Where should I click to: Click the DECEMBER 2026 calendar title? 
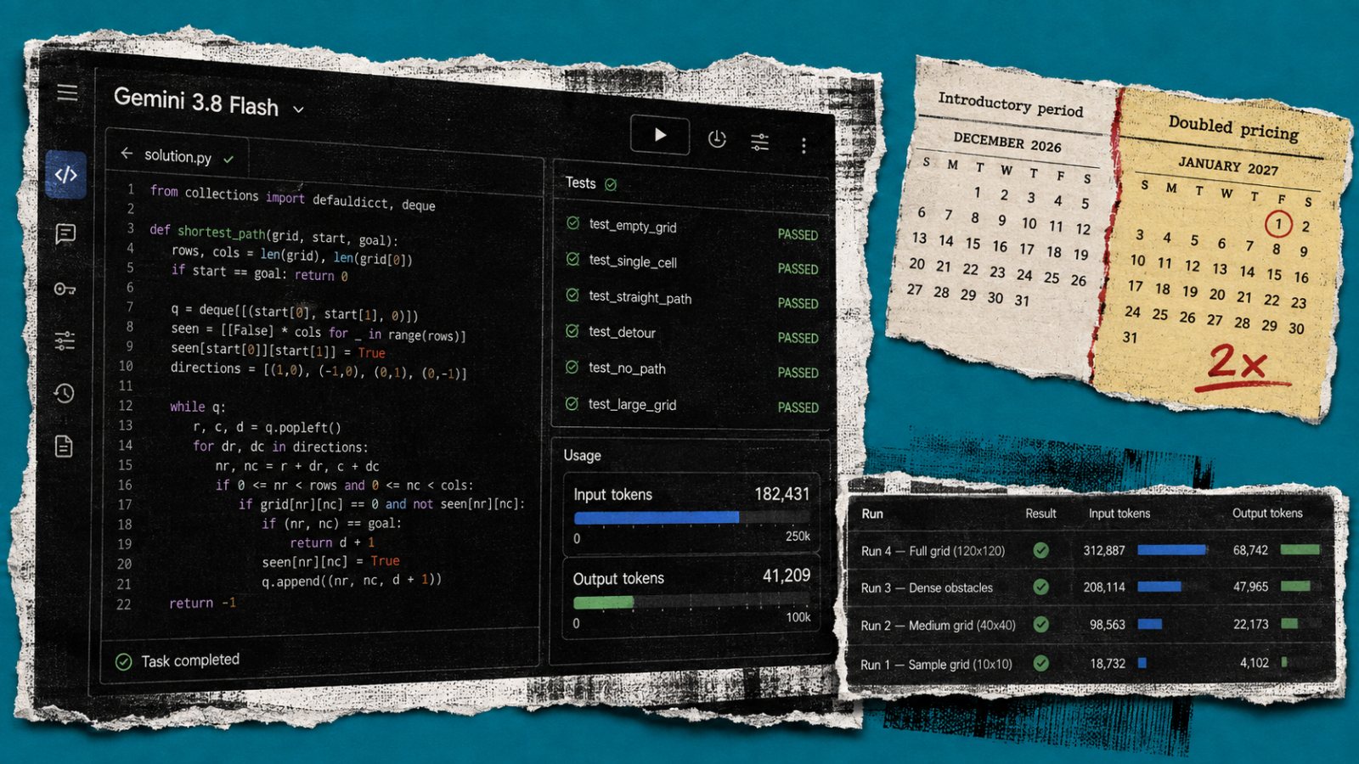[1007, 143]
